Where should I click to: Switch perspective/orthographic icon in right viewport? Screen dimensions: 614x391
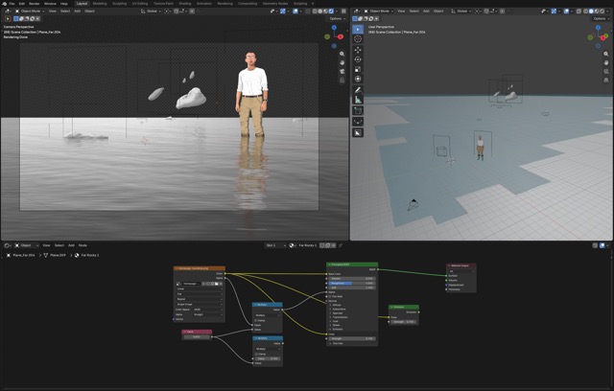pyautogui.click(x=606, y=80)
